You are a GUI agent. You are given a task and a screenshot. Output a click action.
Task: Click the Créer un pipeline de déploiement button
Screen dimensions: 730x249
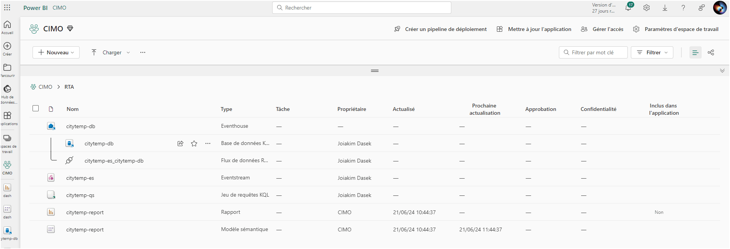point(440,29)
